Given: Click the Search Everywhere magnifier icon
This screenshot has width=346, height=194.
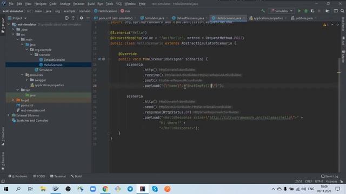Looking at the screenshot, I should (x=342, y=11).
